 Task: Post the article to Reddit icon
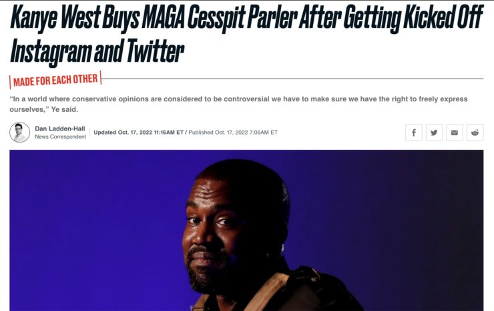click(475, 133)
